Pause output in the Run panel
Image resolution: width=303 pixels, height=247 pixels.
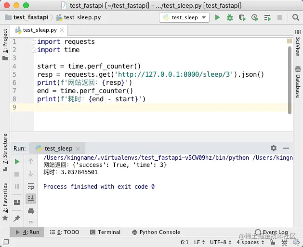click(17, 186)
